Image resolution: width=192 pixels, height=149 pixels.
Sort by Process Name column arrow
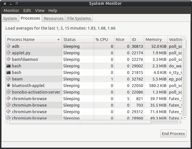pos(59,40)
